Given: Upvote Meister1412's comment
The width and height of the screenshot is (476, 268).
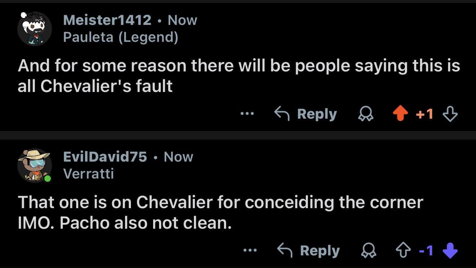Looking at the screenshot, I should [400, 114].
